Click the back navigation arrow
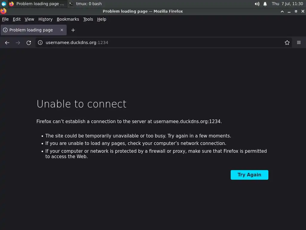The image size is (306, 230). point(7,43)
